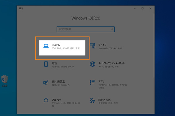Minimize the 設定 window

(x=134, y=8)
